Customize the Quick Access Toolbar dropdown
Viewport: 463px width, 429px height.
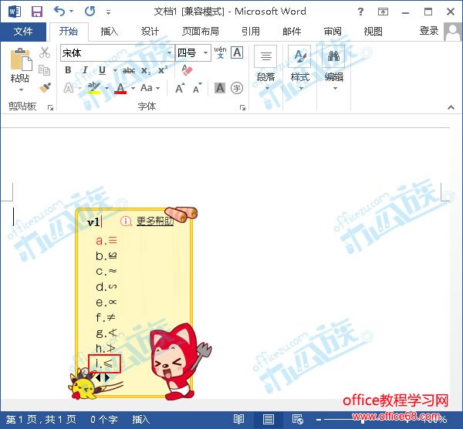coord(108,12)
